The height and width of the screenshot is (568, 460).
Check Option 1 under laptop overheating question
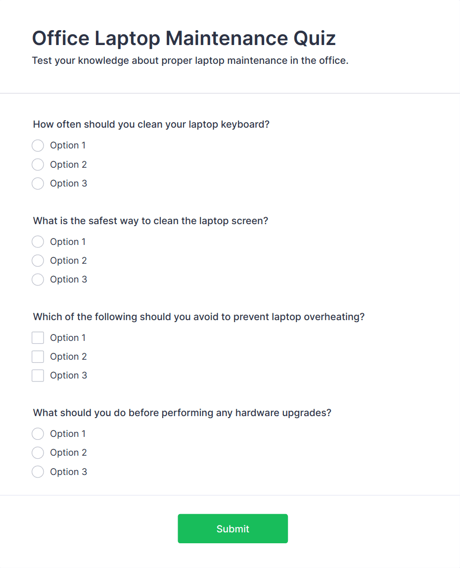38,338
